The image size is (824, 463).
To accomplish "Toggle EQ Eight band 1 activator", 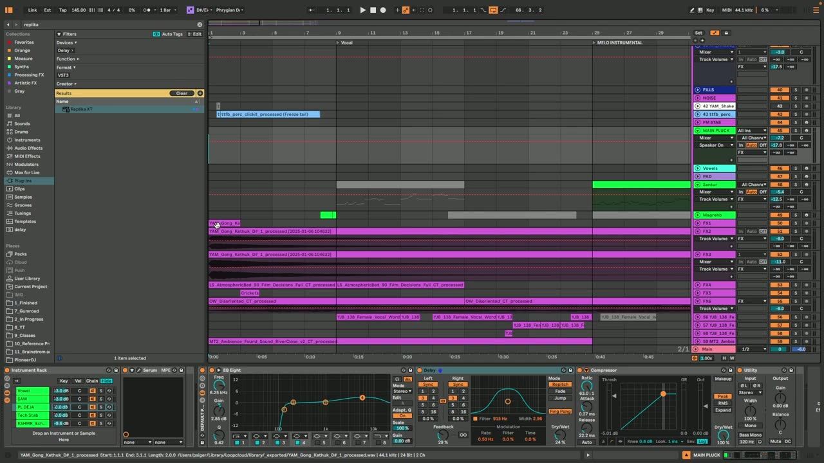I will tap(237, 442).
